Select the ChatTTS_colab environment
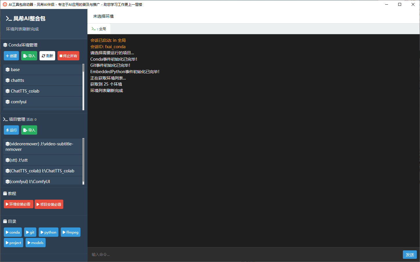 click(x=43, y=91)
